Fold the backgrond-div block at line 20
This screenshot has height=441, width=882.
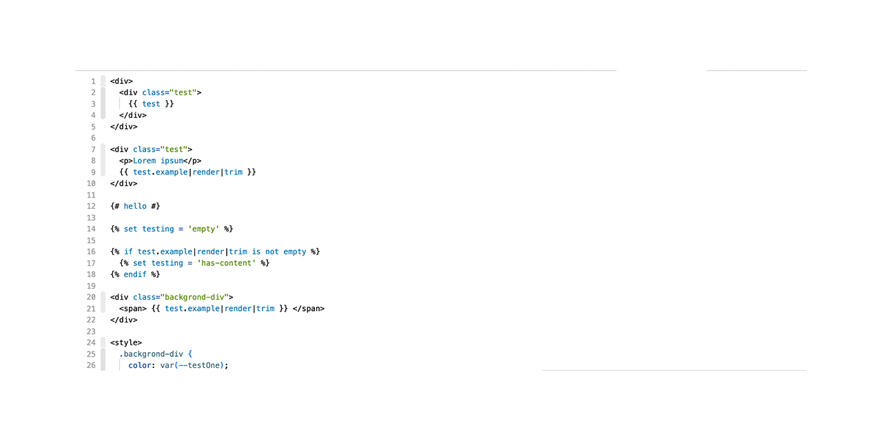point(102,296)
